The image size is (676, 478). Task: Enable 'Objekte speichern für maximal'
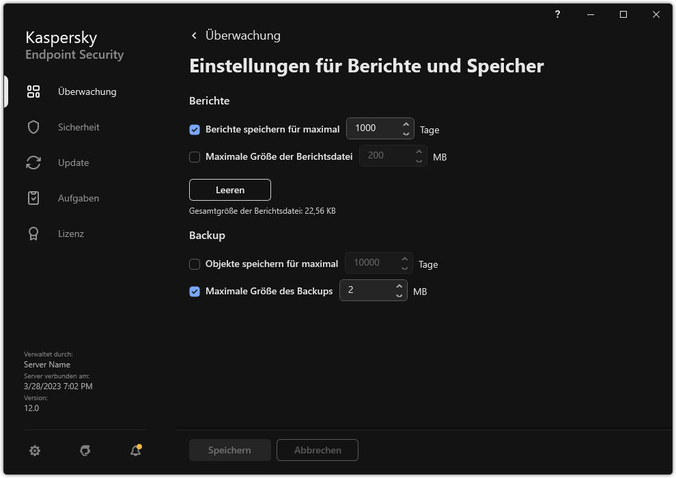pyautogui.click(x=195, y=264)
